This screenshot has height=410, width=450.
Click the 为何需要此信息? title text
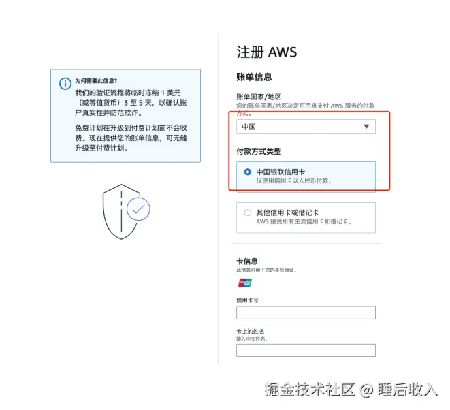96,81
